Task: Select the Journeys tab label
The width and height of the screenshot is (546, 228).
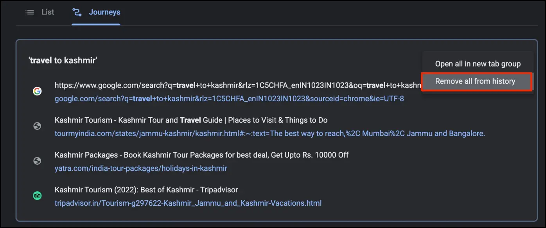Action: (x=104, y=12)
